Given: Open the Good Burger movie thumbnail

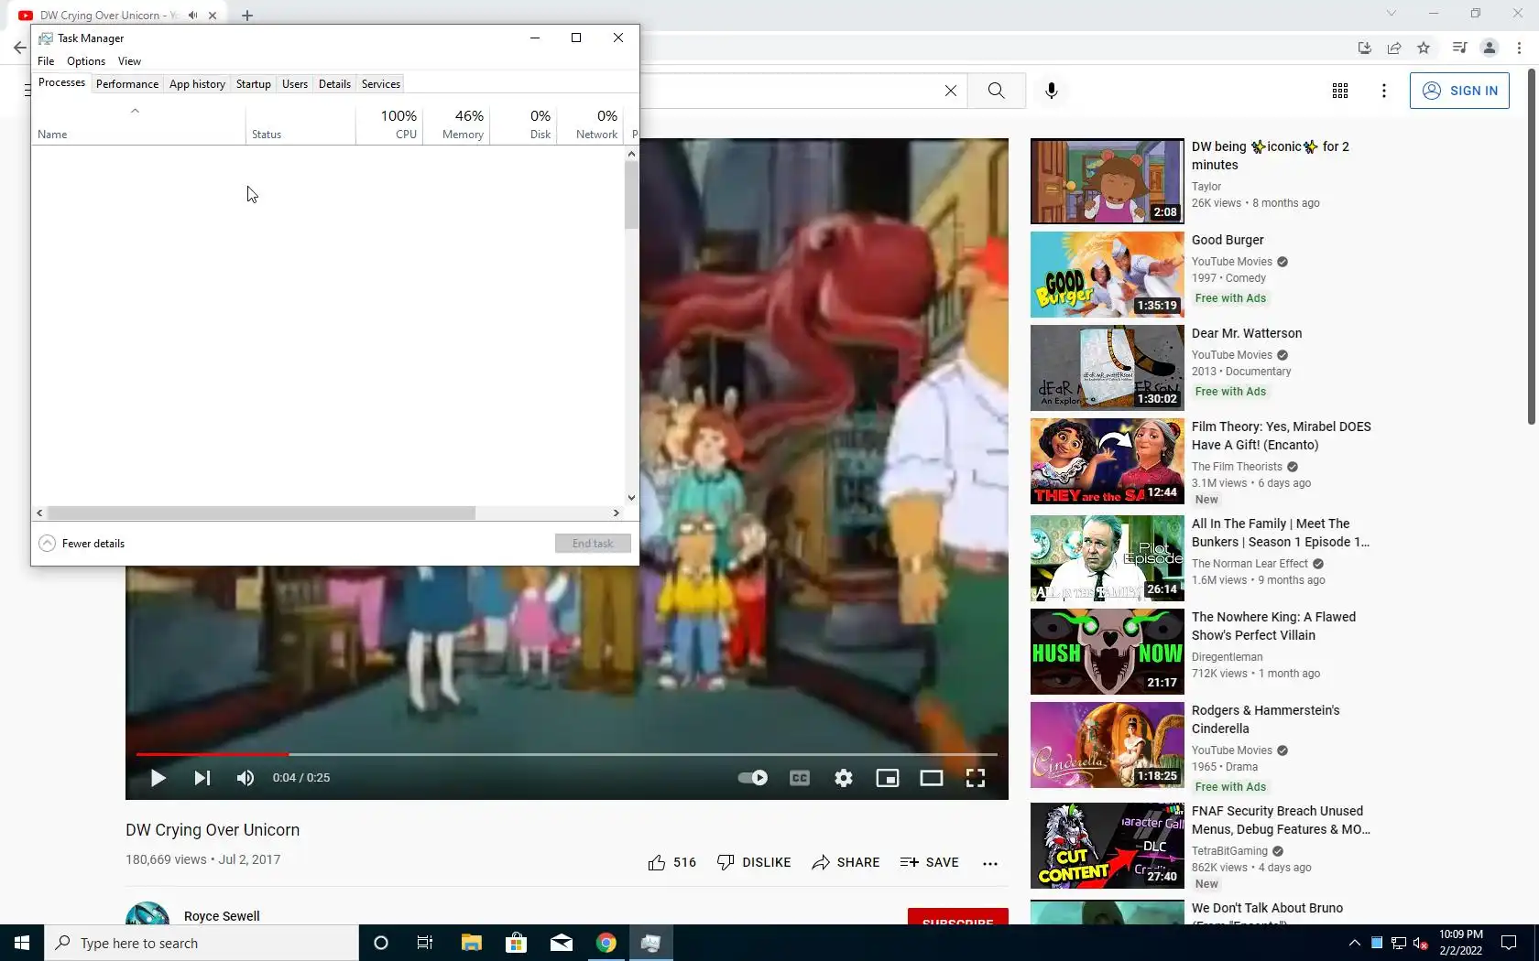Looking at the screenshot, I should pyautogui.click(x=1107, y=275).
